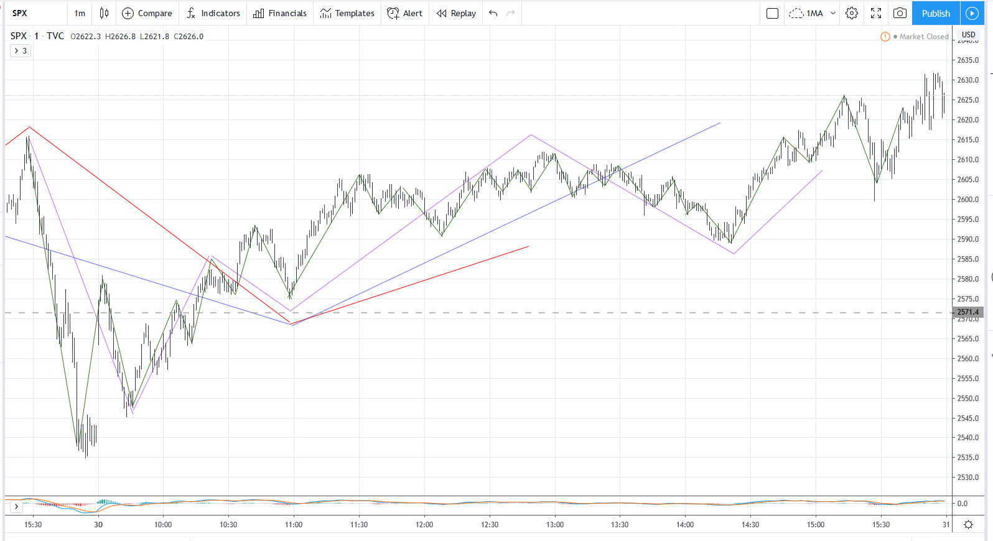The image size is (993, 541).
Task: Click the 2630.0 price axis label
Action: coord(968,80)
